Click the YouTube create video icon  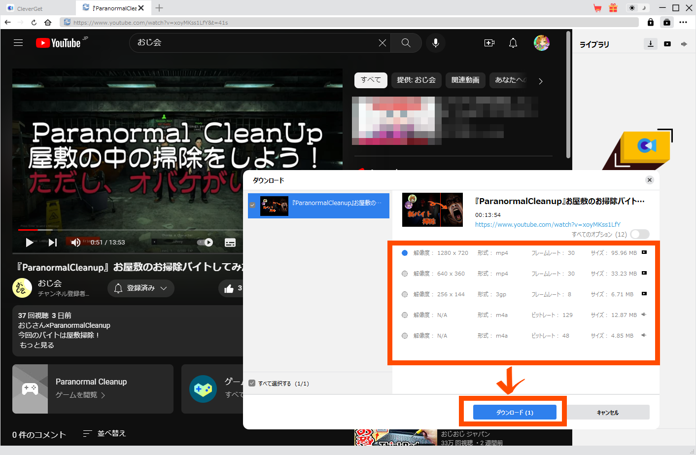(489, 43)
